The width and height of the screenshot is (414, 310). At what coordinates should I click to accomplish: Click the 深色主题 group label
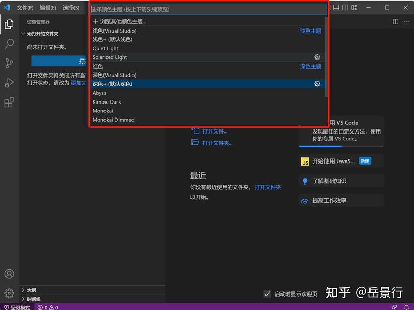coord(310,67)
